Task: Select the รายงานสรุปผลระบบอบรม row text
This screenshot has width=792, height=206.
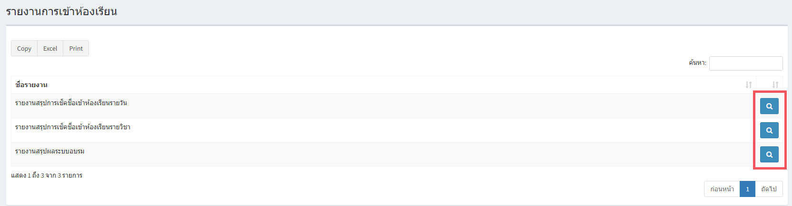Action: (x=50, y=151)
